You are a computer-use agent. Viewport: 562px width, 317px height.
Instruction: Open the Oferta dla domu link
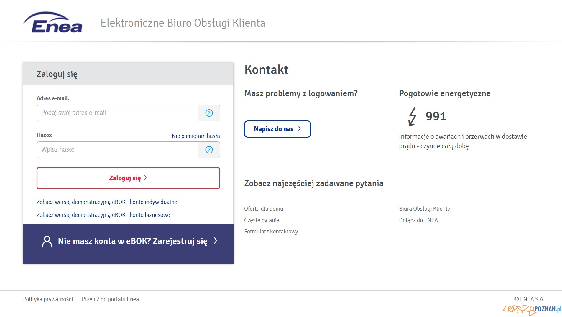(264, 209)
